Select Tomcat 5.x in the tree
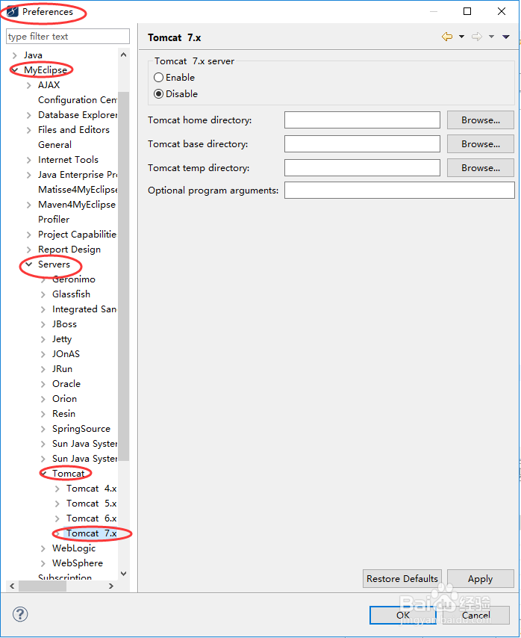Image resolution: width=521 pixels, height=638 pixels. [92, 504]
